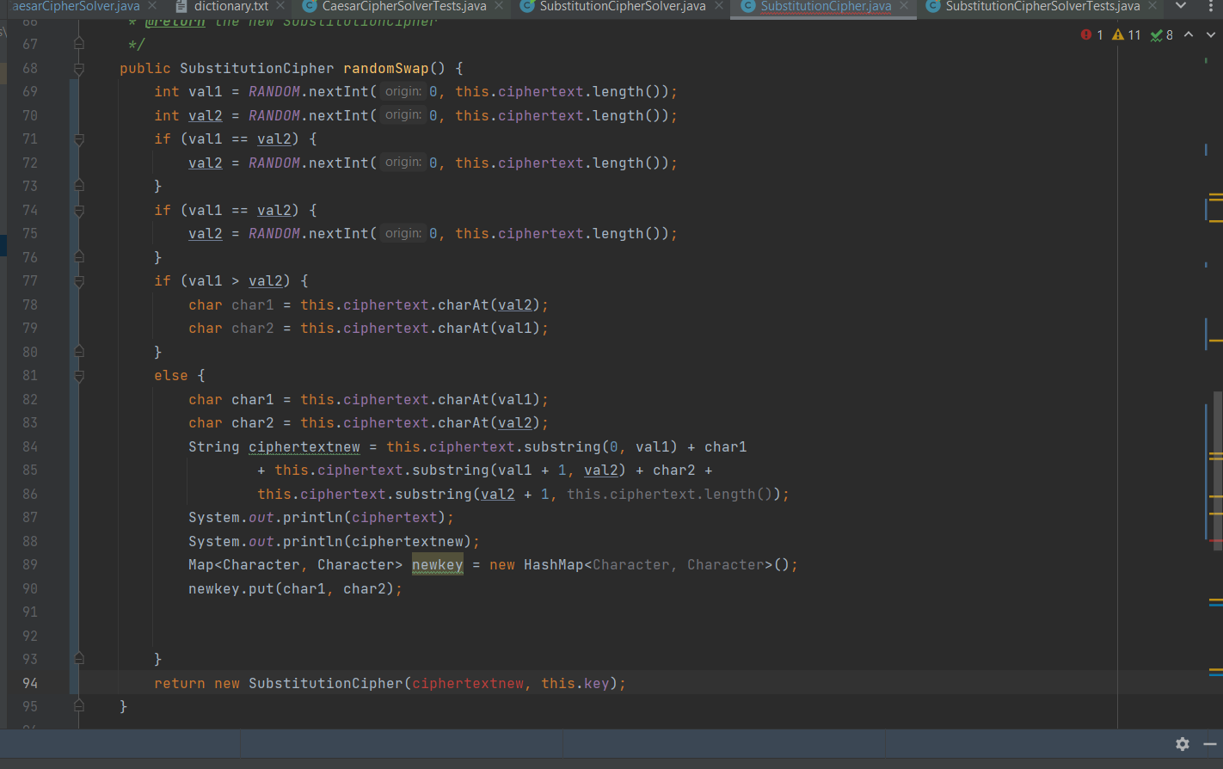The image size is (1223, 769).
Task: Show the hidden tabs dropdown list
Action: (x=1181, y=6)
